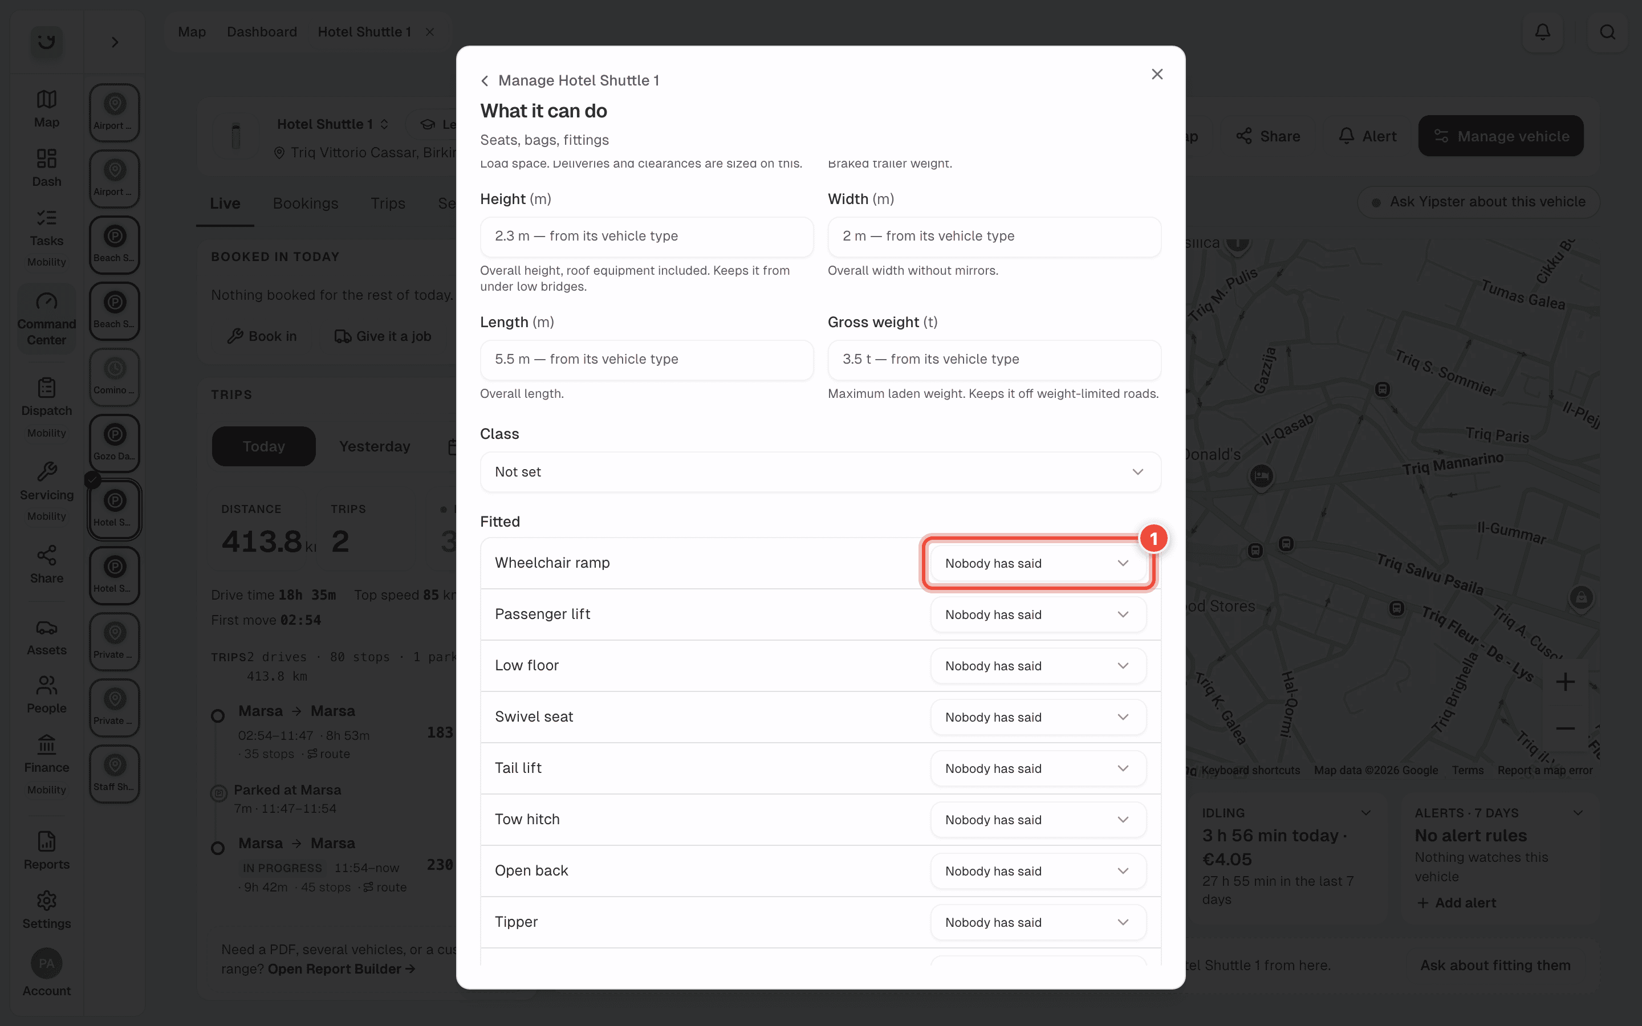Viewport: 1642px width, 1026px height.
Task: Open Share in the sidebar
Action: [x=46, y=564]
